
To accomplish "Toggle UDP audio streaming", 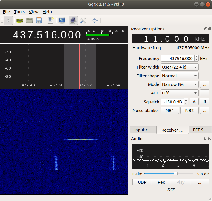I will pos(142,182).
